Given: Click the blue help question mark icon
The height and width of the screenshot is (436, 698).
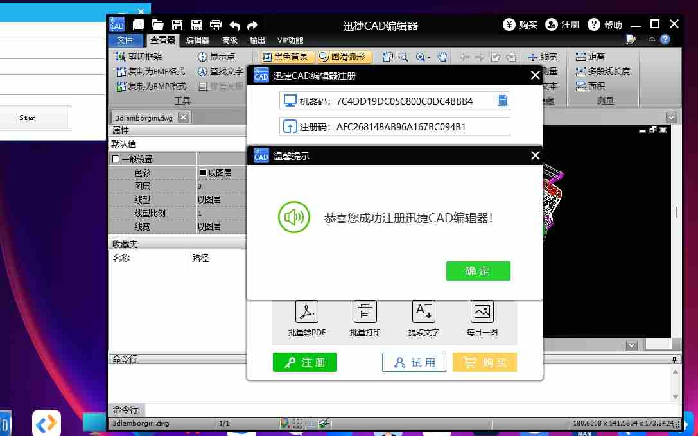Looking at the screenshot, I should click(665, 40).
